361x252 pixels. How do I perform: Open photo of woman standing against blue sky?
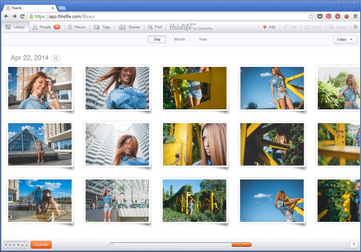coord(272,88)
